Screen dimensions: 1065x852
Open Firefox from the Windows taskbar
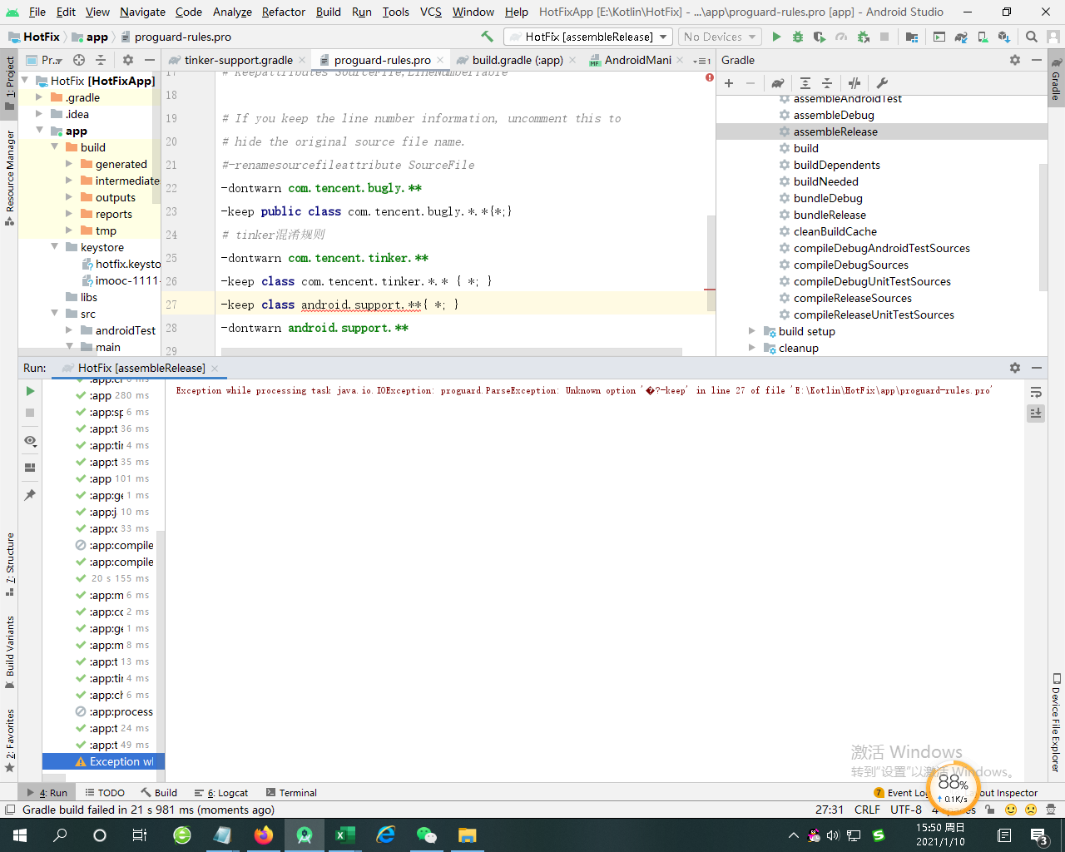pyautogui.click(x=264, y=835)
